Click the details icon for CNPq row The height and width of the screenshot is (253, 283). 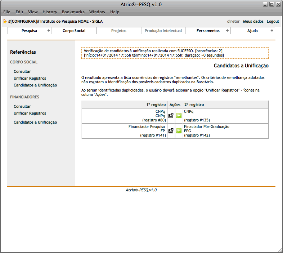(x=171, y=116)
